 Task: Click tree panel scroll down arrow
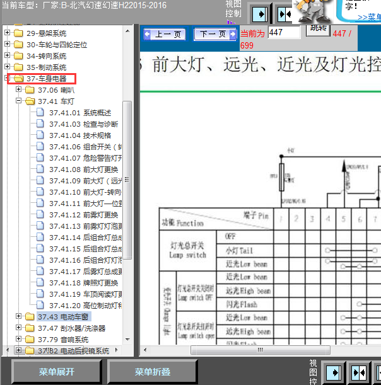127,340
